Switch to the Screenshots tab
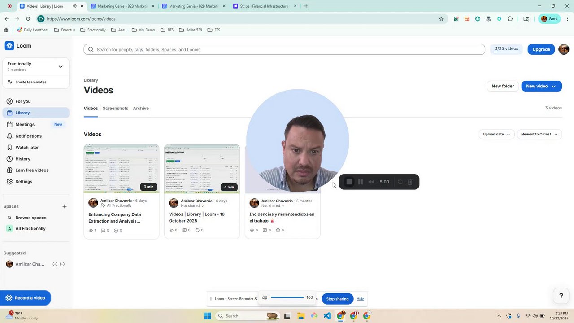 point(115,108)
